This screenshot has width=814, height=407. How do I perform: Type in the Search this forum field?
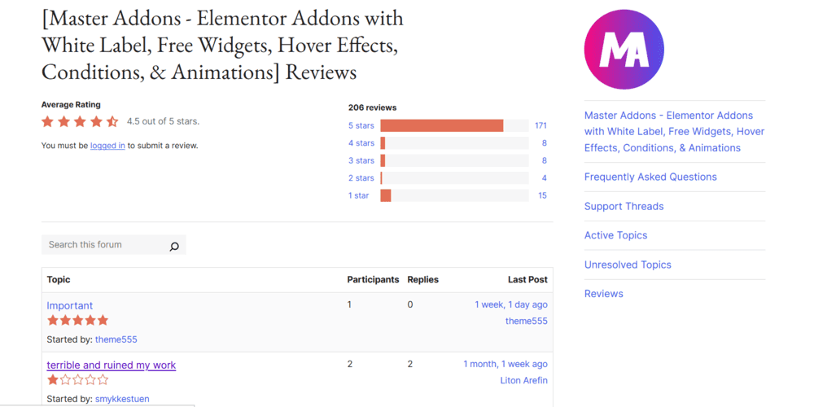click(104, 245)
